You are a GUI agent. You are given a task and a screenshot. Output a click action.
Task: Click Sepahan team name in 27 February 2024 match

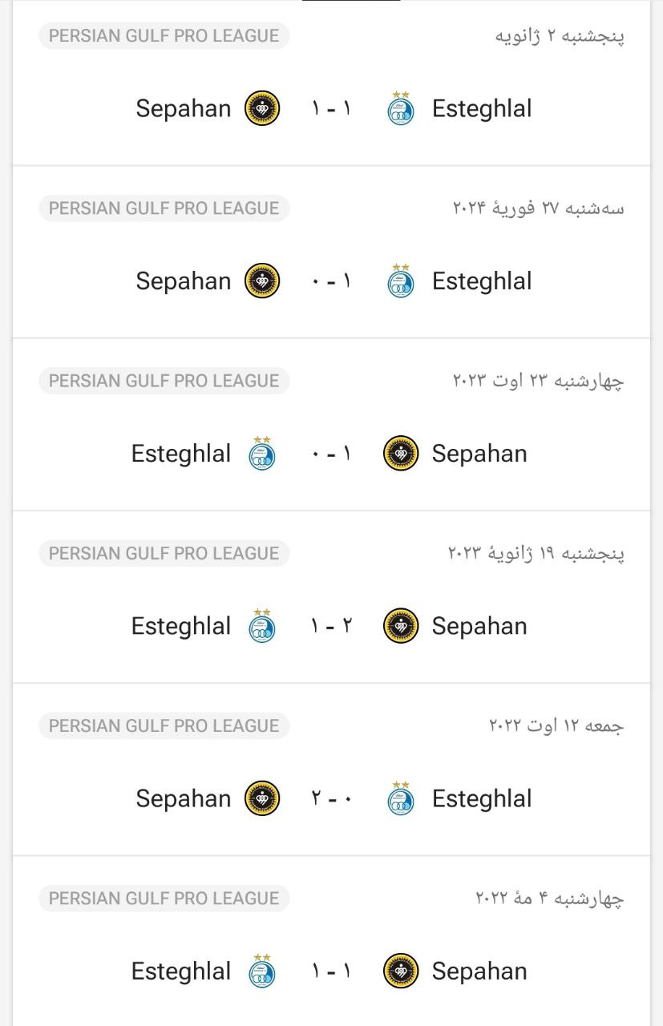coord(183,281)
